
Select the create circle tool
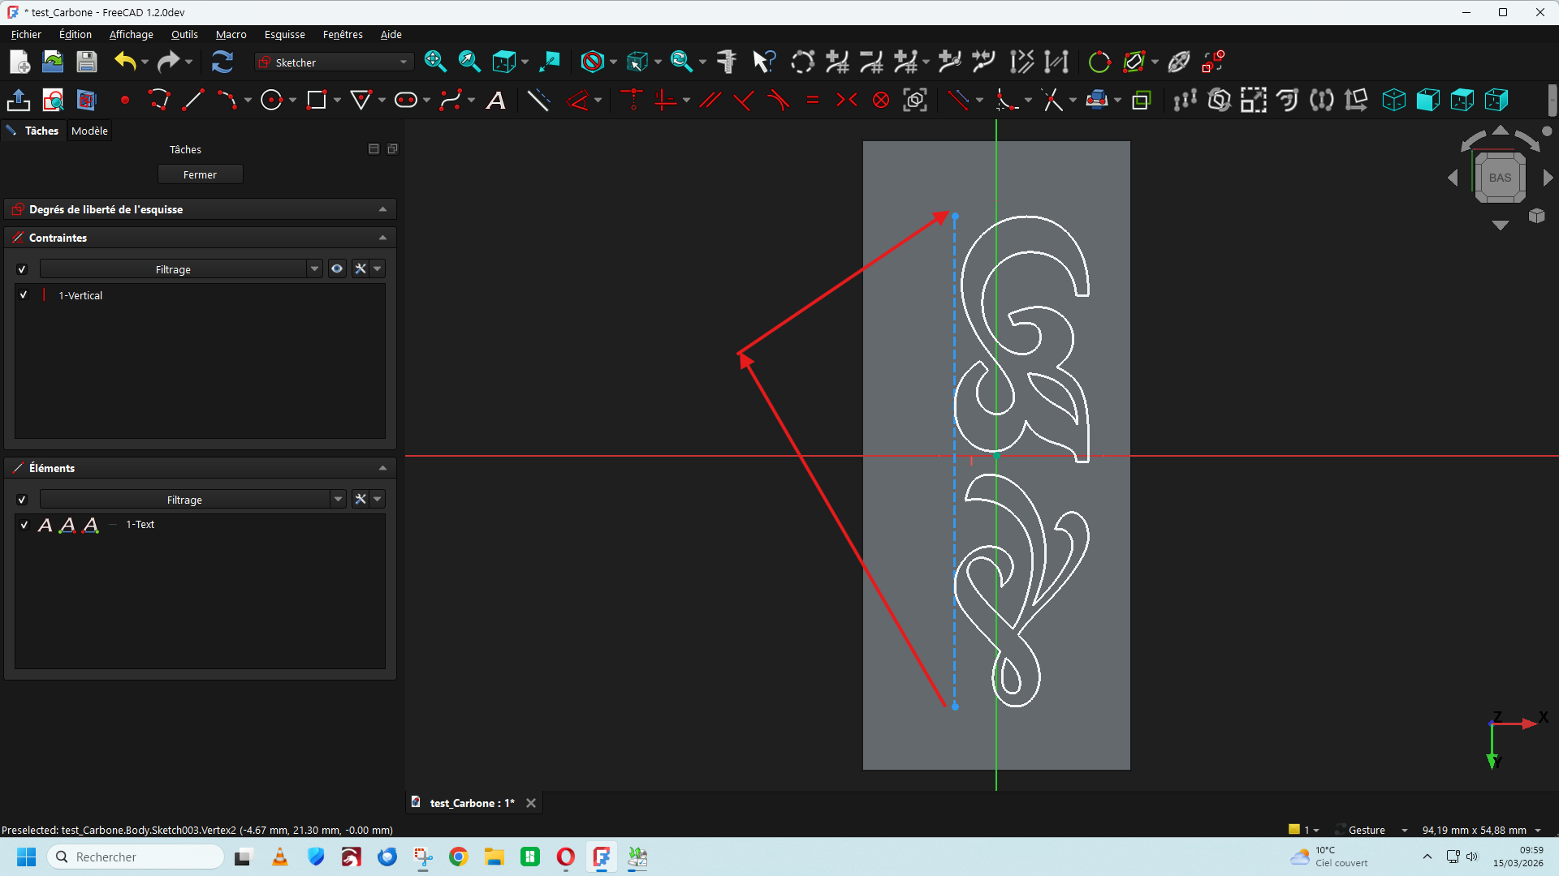271,100
